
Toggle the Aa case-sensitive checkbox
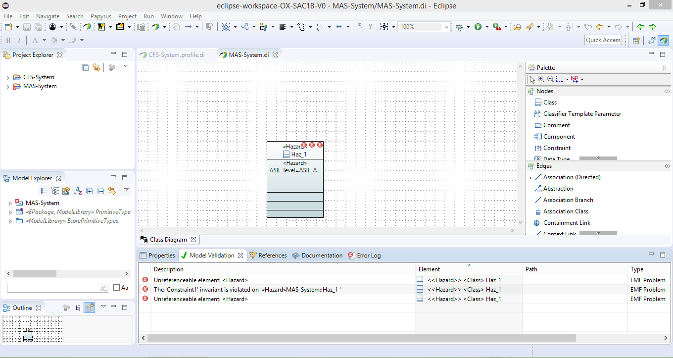click(x=117, y=288)
